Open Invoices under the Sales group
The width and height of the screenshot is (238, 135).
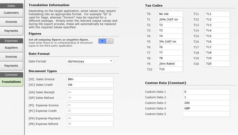(x=11, y=22)
